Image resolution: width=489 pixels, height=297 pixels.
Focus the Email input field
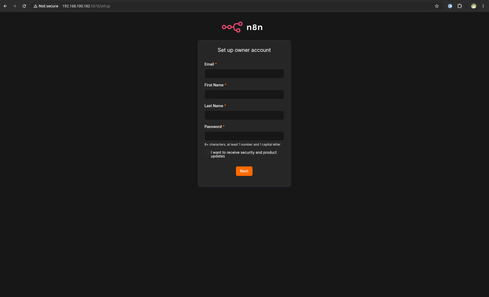click(244, 74)
